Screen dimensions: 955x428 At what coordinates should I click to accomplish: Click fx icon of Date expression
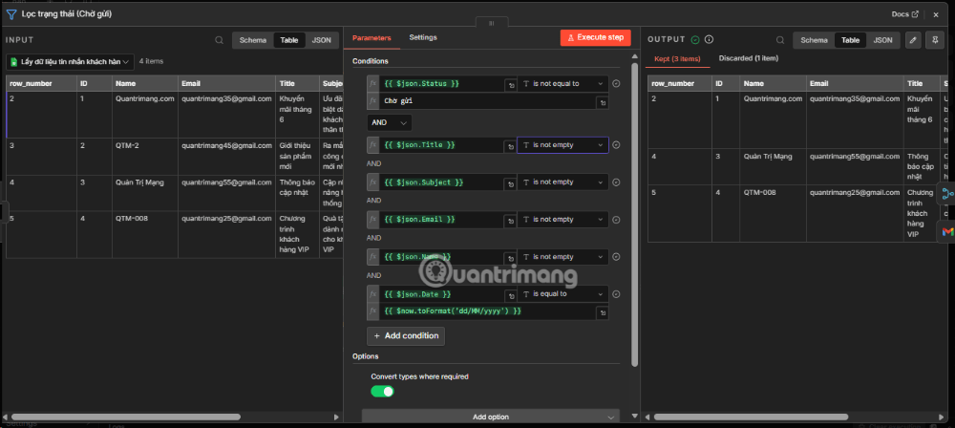(x=373, y=294)
